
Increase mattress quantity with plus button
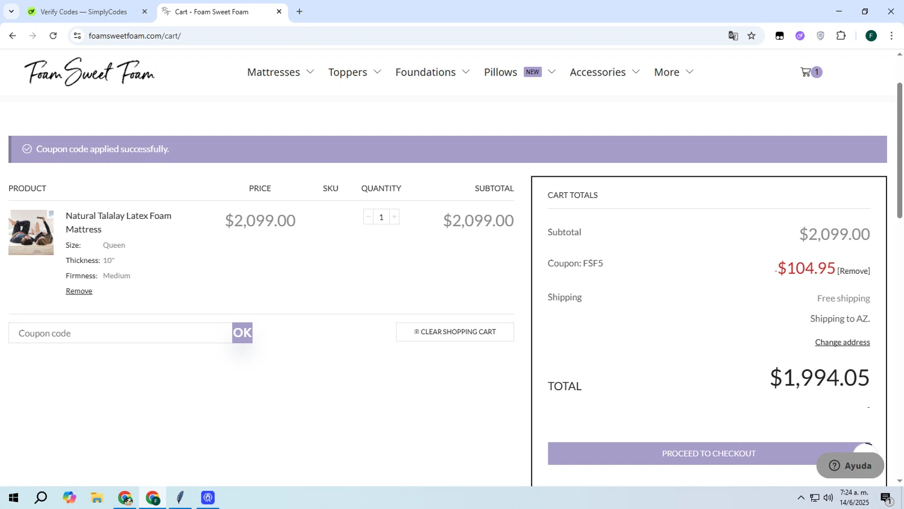click(394, 217)
